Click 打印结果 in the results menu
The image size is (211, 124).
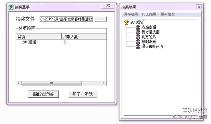point(149,14)
